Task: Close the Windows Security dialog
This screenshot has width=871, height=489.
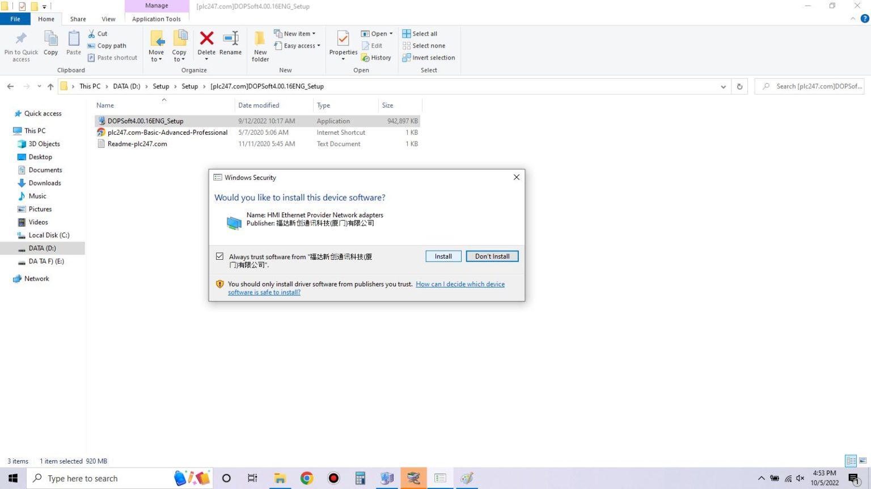Action: pos(517,177)
